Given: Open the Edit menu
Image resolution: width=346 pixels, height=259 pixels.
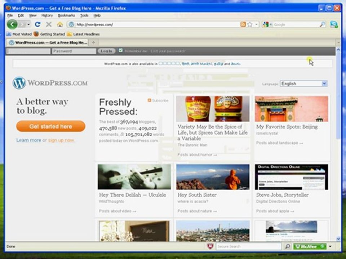Looking at the screenshot, I should coord(21,15).
